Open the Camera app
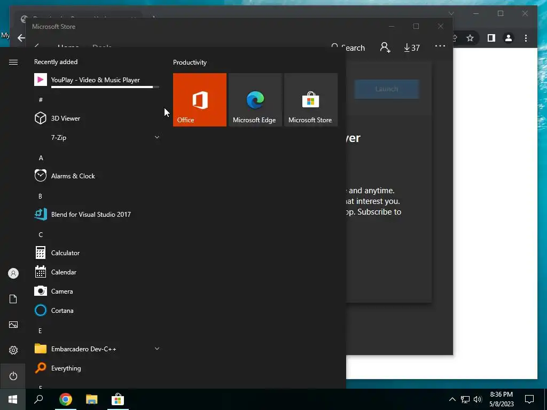Screen dimensions: 547x410 point(97,291)
